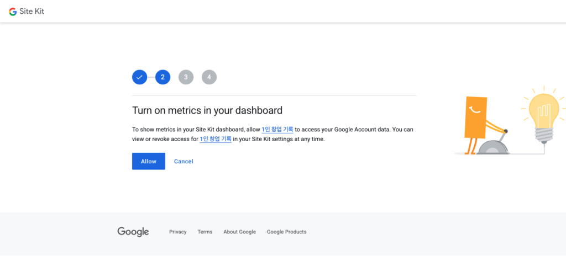
Task: Open the Terms footer link
Action: [x=205, y=232]
